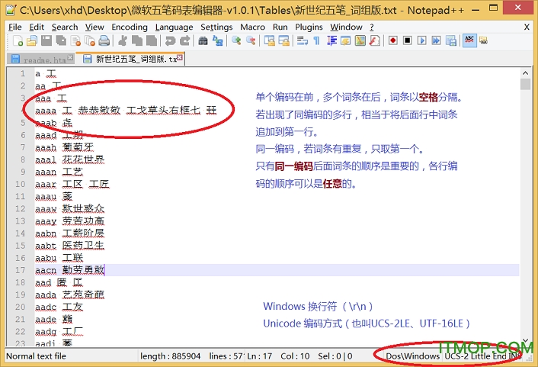Toggle the ABC spell-check icon
This screenshot has width=538, height=367.
[x=469, y=40]
